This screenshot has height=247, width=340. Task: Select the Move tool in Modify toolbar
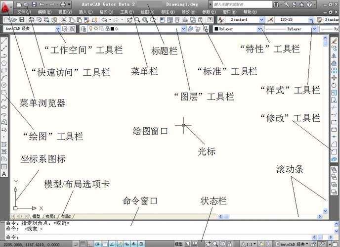tap(334, 78)
